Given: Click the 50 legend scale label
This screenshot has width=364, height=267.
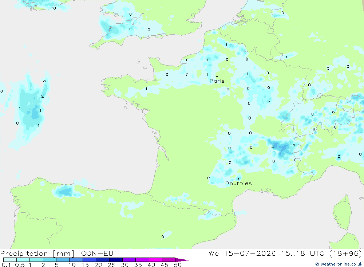Looking at the screenshot, I should tap(178, 265).
